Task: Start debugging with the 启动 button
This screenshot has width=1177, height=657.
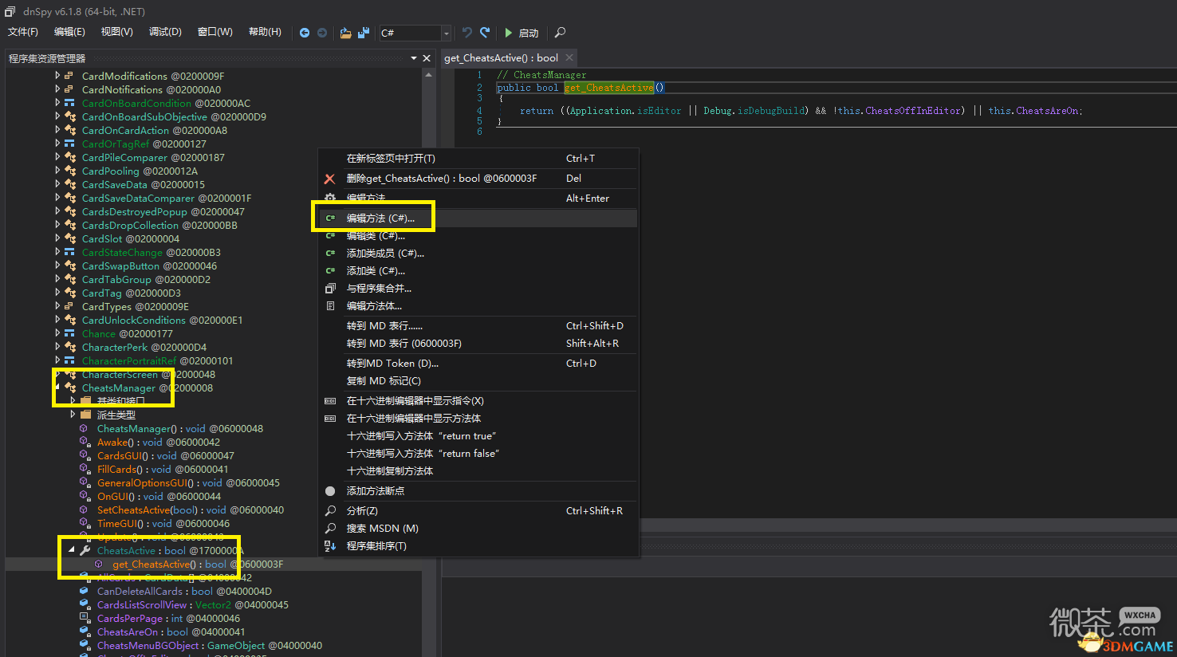Action: (522, 33)
